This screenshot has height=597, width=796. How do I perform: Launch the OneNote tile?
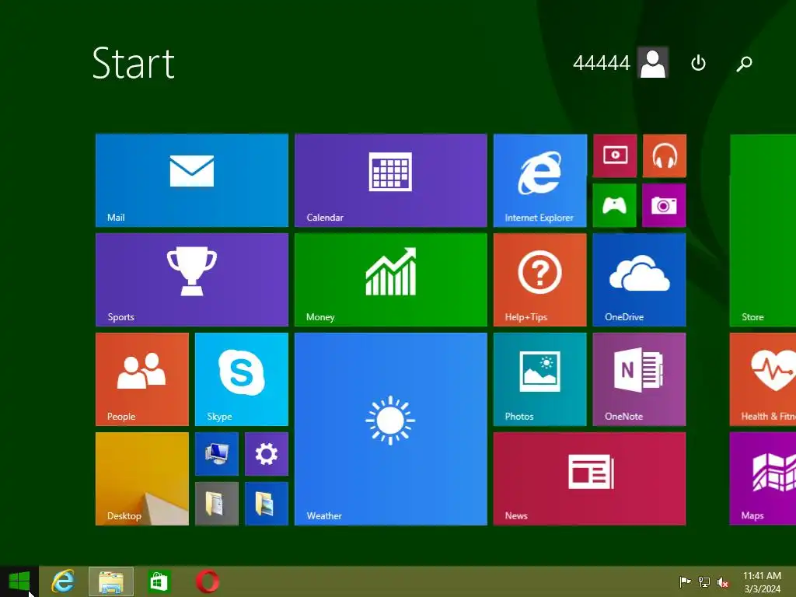coord(640,379)
